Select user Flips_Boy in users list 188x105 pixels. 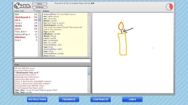click(x=26, y=32)
